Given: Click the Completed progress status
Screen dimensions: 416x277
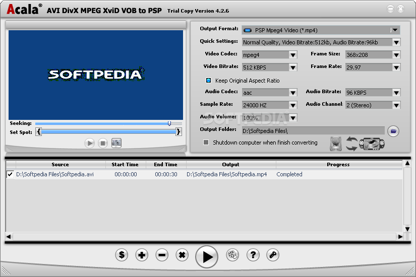Looking at the screenshot, I should click(289, 174).
